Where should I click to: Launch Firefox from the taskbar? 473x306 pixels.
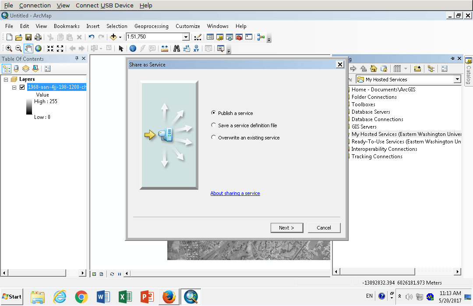coord(169,297)
